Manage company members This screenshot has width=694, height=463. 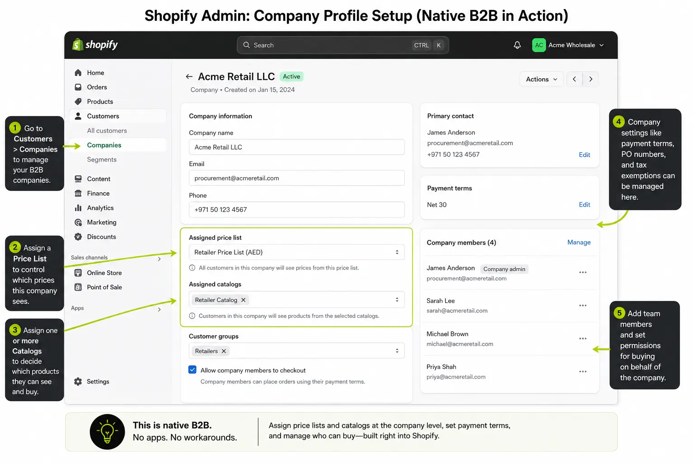(x=579, y=242)
